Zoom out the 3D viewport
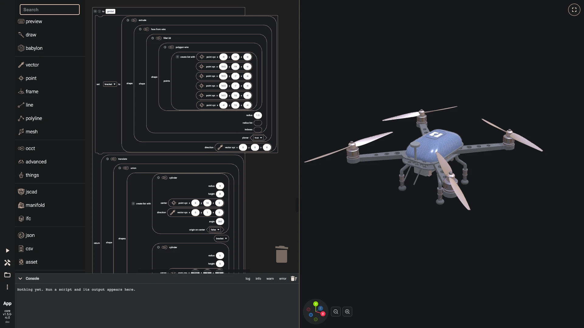The width and height of the screenshot is (584, 328). [336, 312]
